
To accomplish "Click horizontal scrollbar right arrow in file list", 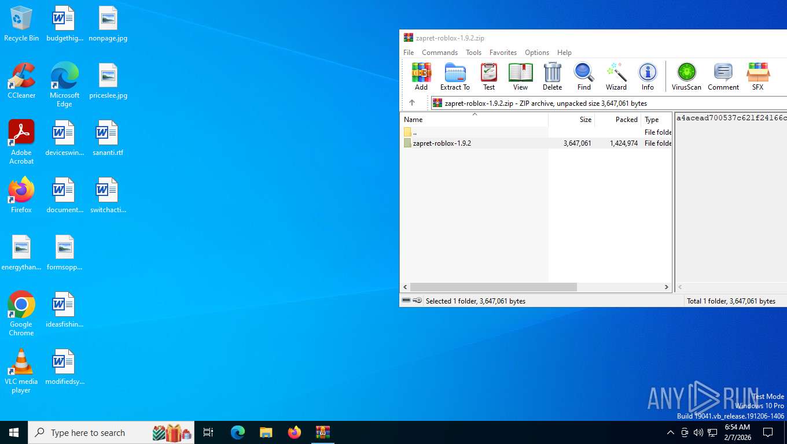I will click(x=666, y=287).
